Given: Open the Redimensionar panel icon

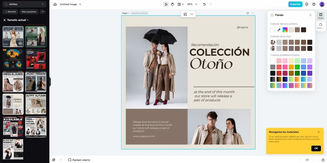Looking at the screenshot, I should tap(320, 25).
